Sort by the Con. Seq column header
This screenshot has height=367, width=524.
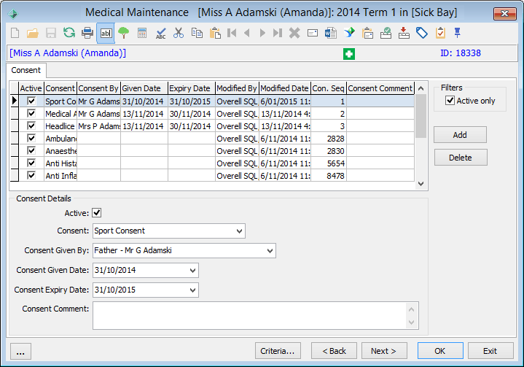(329, 88)
